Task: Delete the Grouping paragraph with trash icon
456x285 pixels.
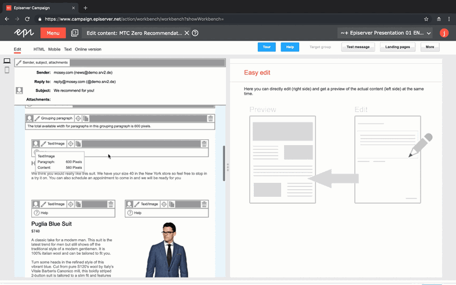Action: pos(210,118)
